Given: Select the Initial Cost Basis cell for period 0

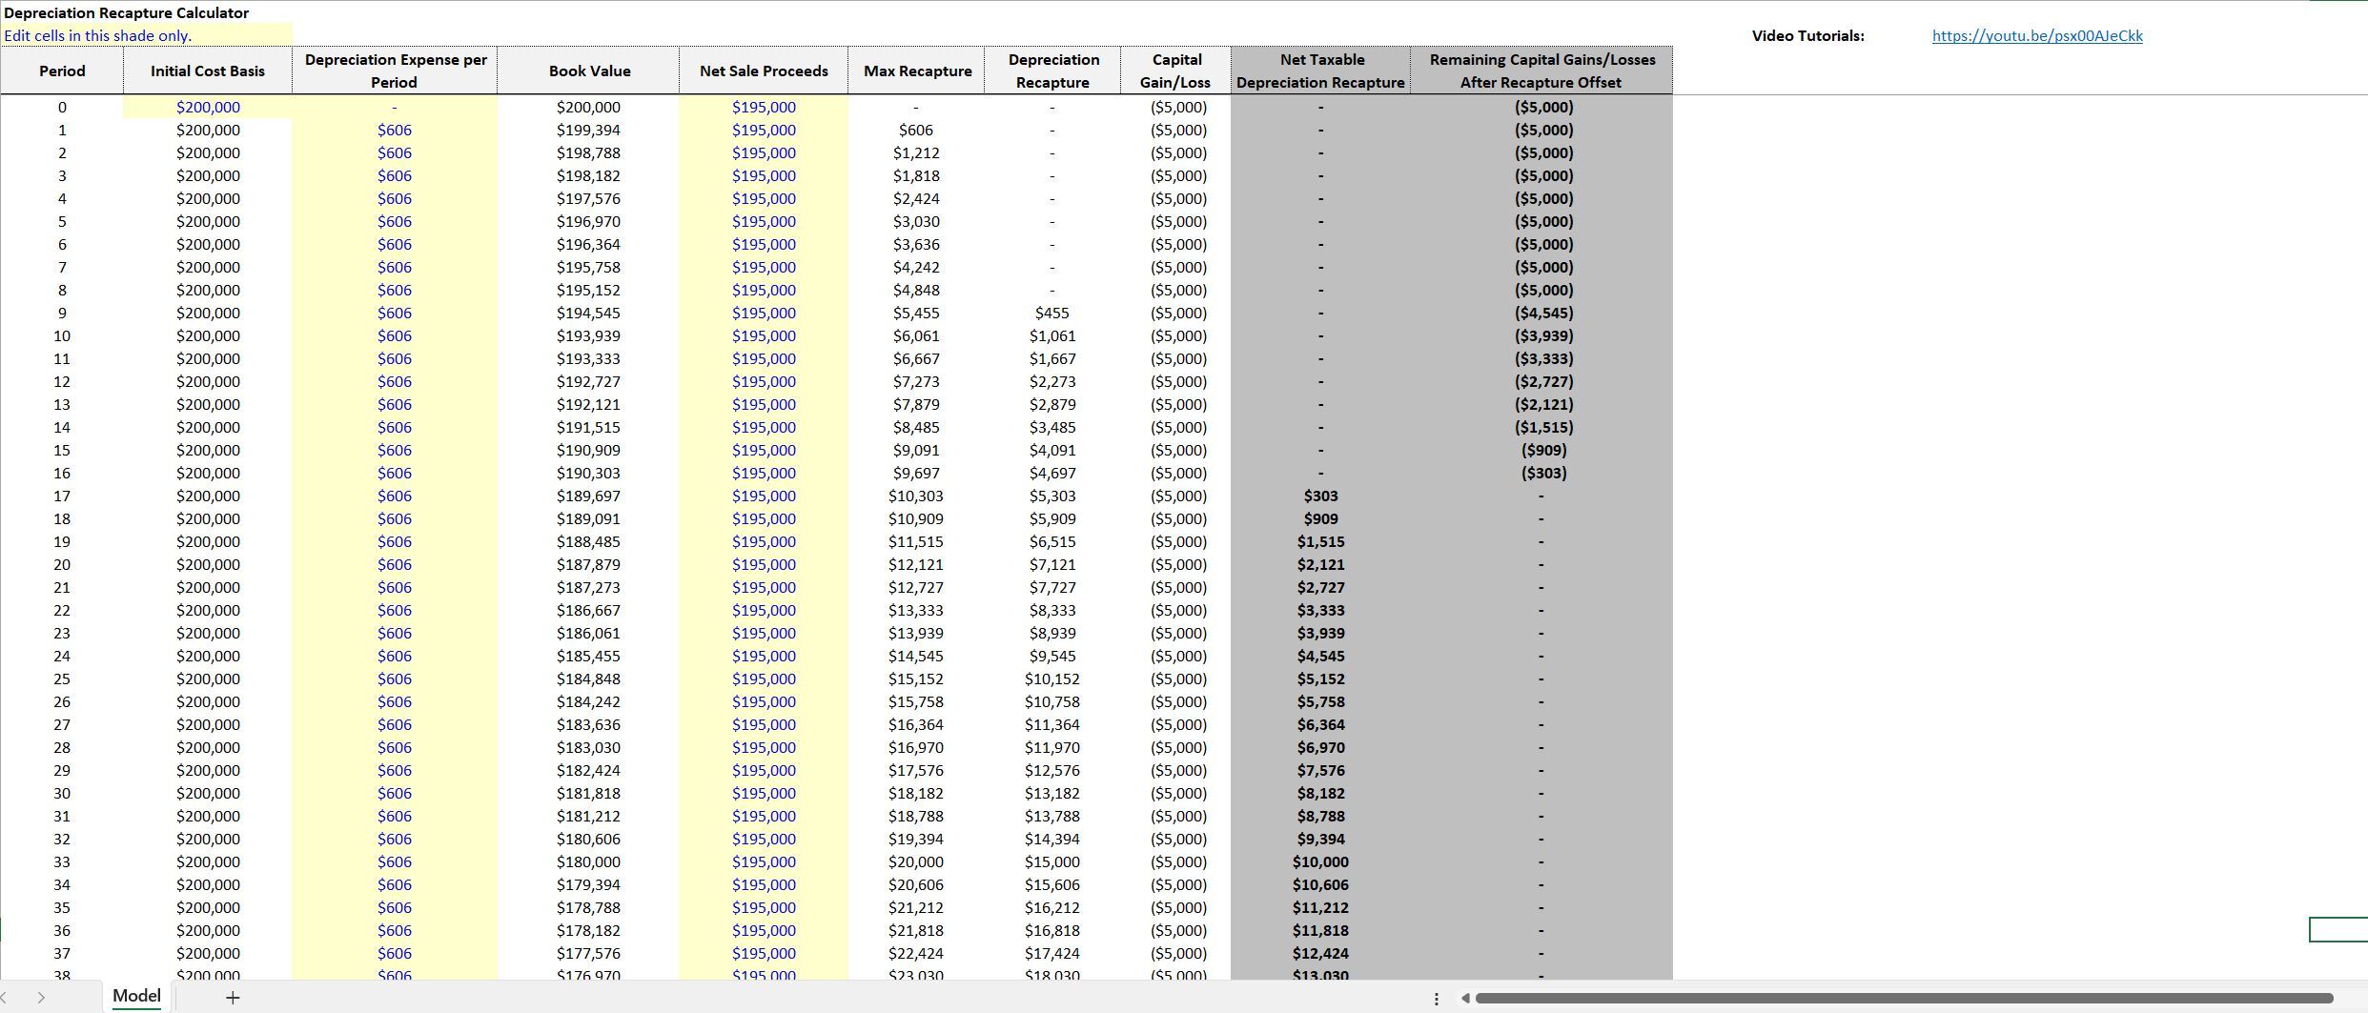Looking at the screenshot, I should tap(208, 107).
